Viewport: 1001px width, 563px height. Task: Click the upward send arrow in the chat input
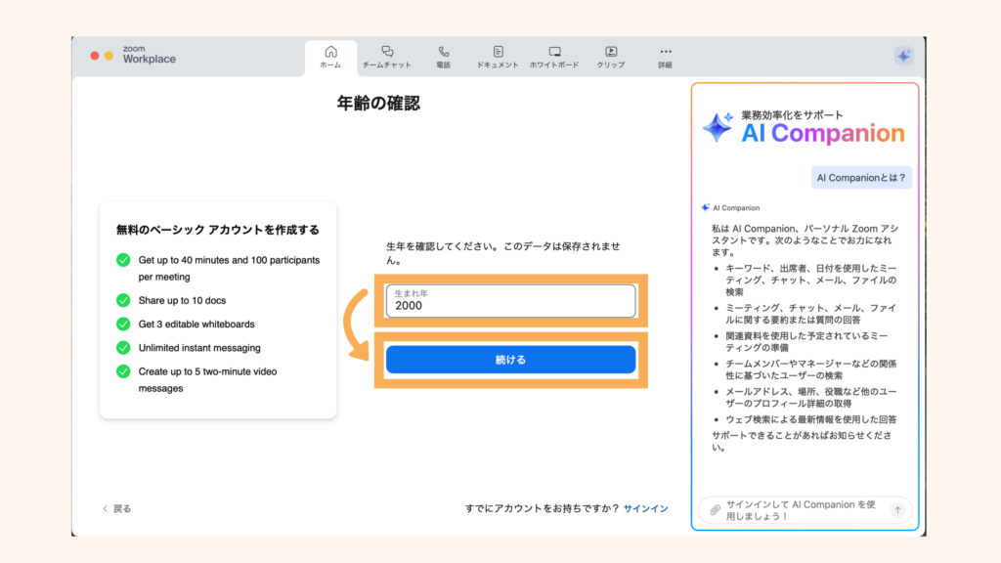pyautogui.click(x=897, y=509)
